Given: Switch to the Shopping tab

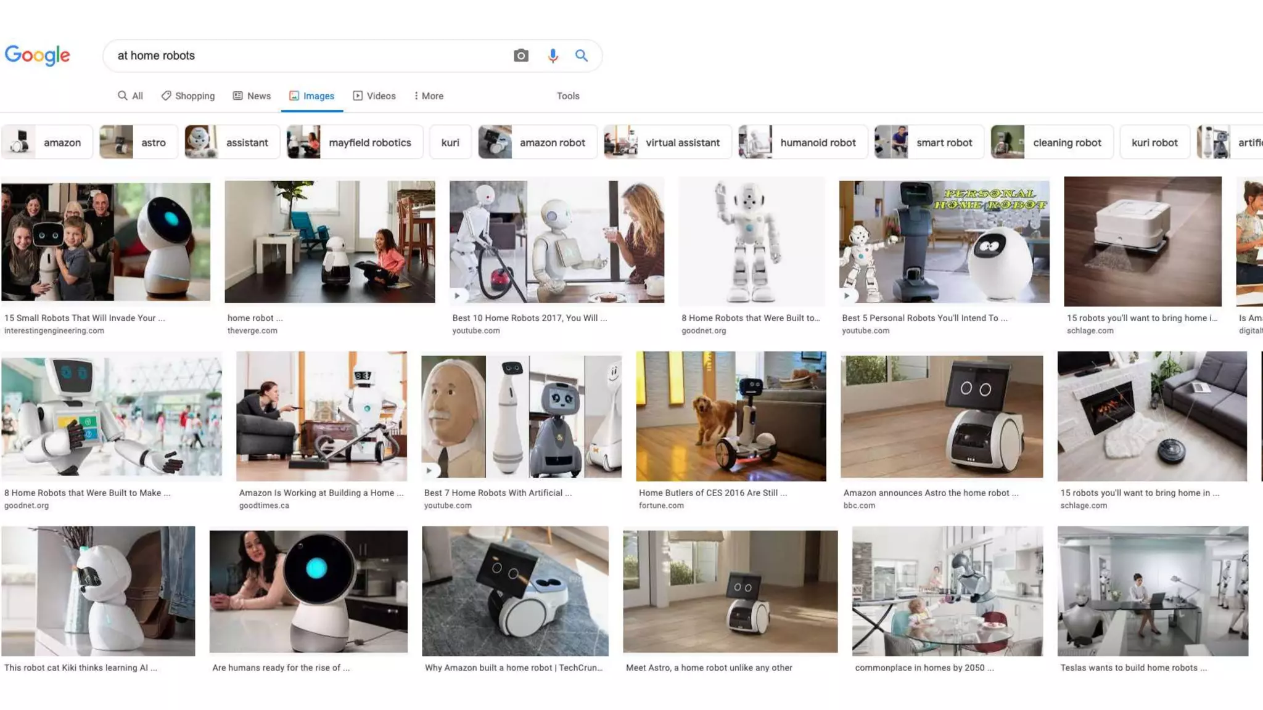Looking at the screenshot, I should click(x=188, y=96).
